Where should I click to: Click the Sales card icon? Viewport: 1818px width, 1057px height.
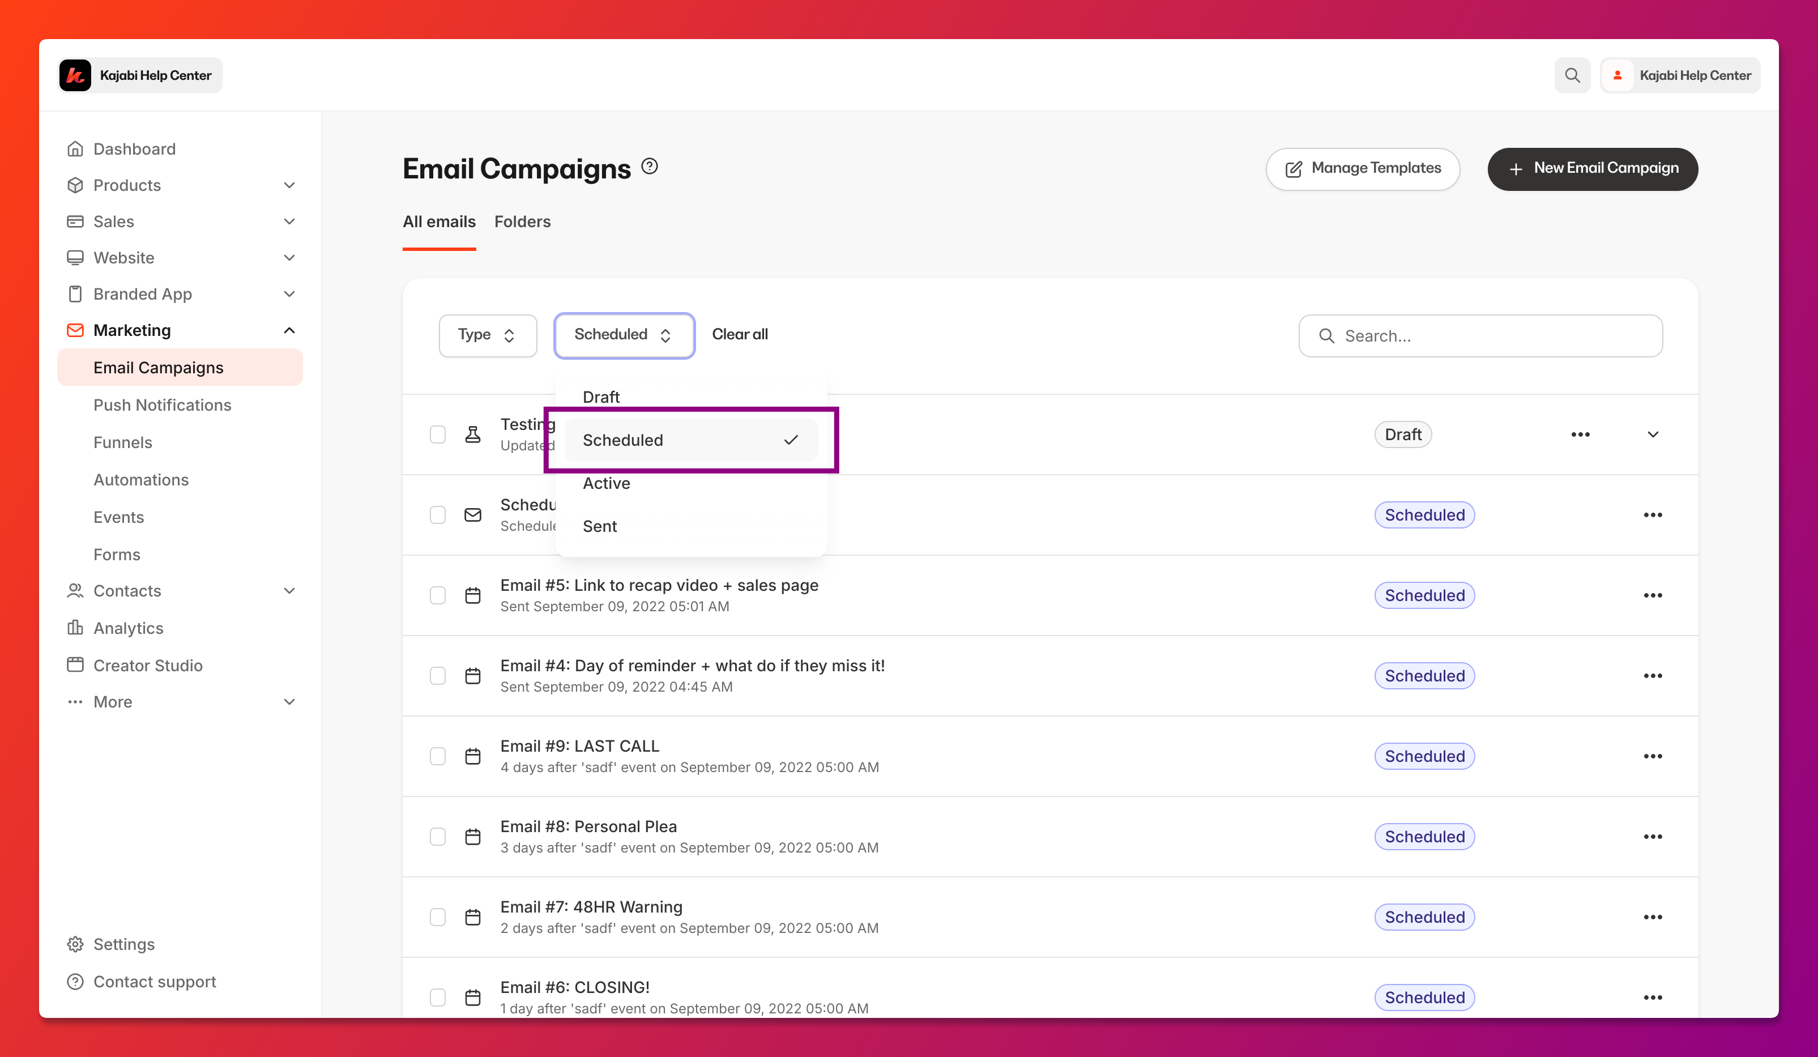point(75,221)
